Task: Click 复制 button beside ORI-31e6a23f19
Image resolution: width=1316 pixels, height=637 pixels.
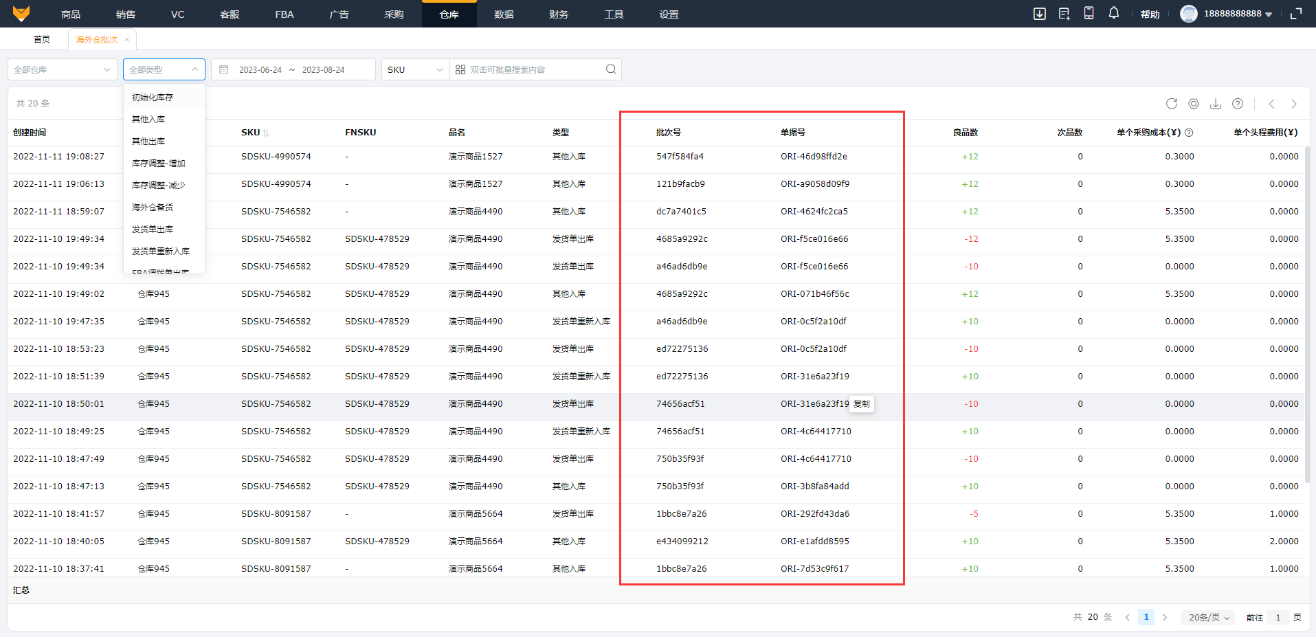Action: click(x=862, y=404)
